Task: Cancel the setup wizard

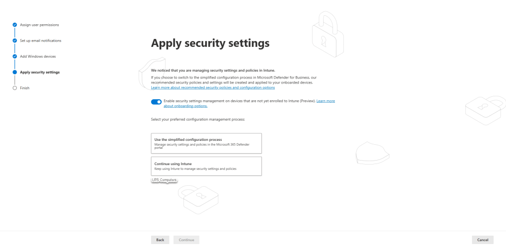Action: [x=482, y=240]
